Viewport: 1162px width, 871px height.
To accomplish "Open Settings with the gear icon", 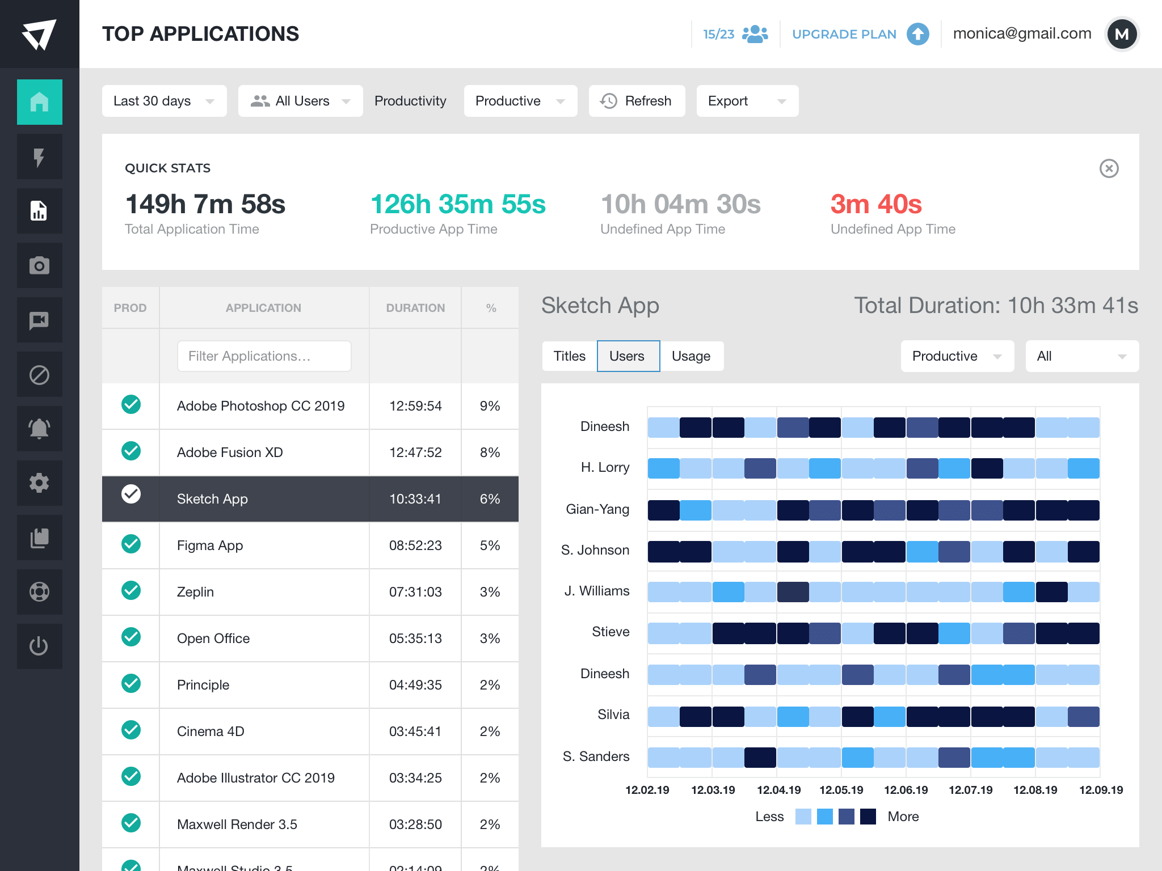I will point(39,483).
